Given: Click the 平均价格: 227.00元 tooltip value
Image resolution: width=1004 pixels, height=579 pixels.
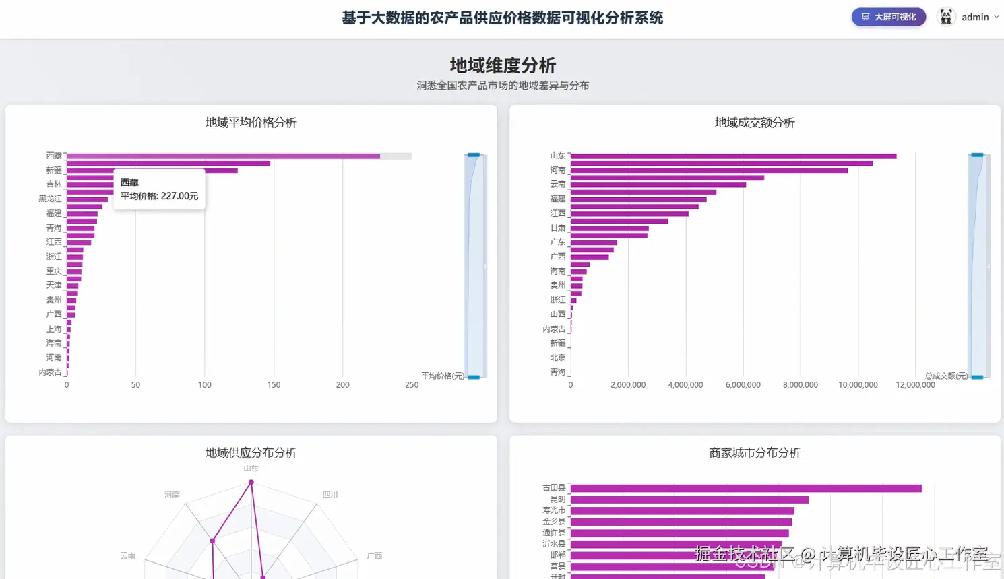Looking at the screenshot, I should [x=160, y=196].
